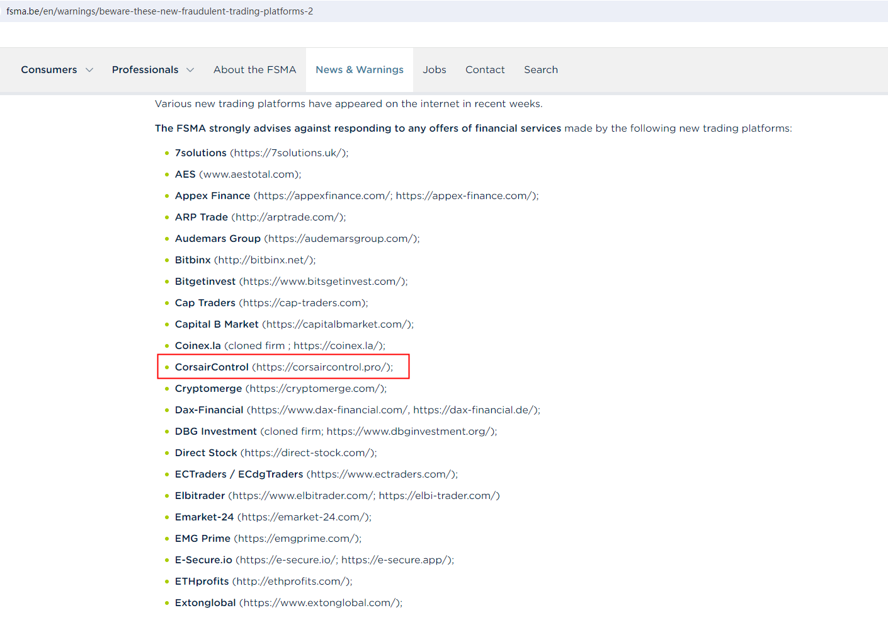Screen dimensions: 888x620
Task: Click the Dax-Financial entry
Action: [209, 410]
